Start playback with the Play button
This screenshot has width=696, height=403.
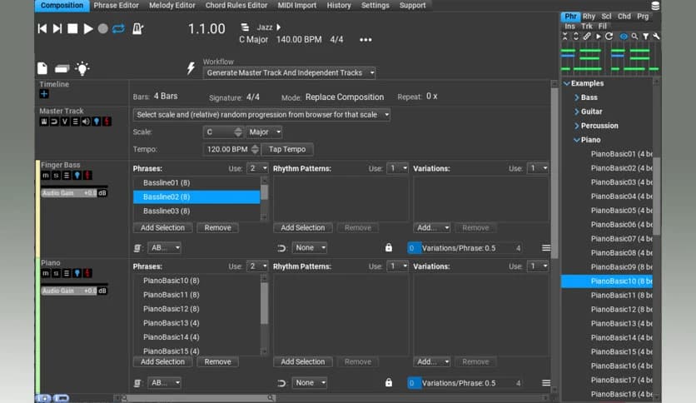tap(88, 29)
